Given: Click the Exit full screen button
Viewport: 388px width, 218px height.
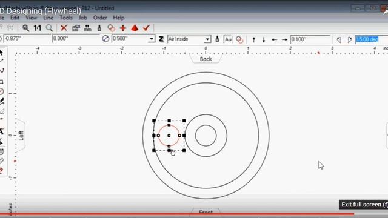Looking at the screenshot, I should pos(364,205).
